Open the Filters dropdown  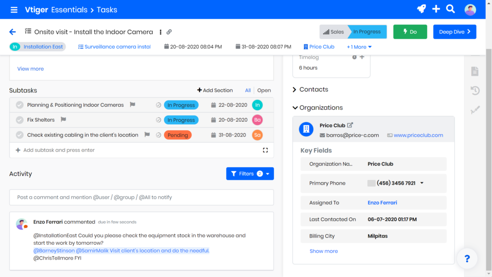250,174
